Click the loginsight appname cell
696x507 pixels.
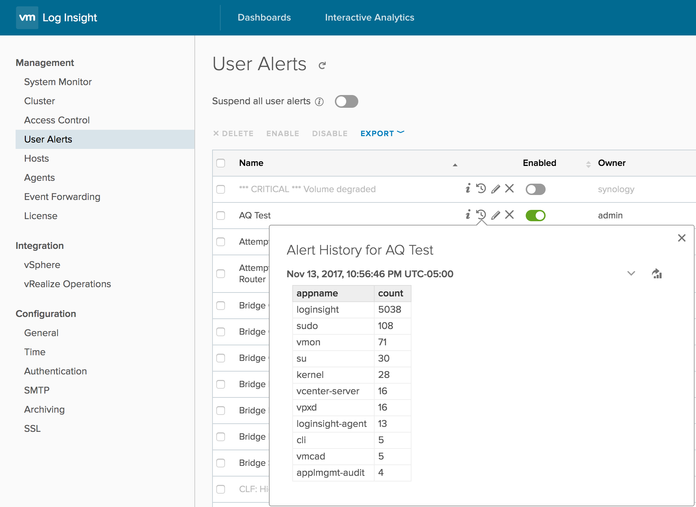click(333, 310)
